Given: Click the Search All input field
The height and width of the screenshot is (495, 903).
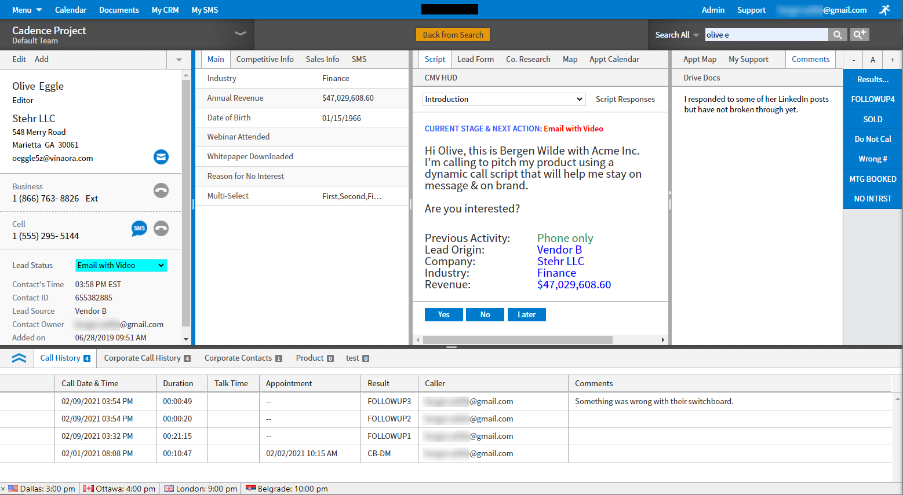Looking at the screenshot, I should click(x=766, y=35).
